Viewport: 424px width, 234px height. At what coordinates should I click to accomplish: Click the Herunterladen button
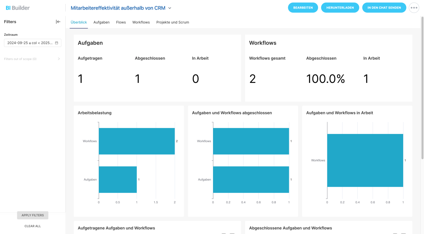[x=340, y=8]
